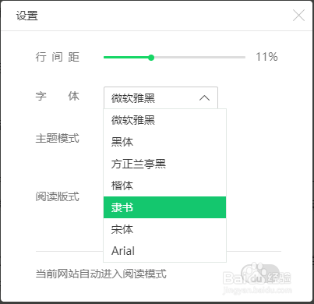Close the 设置 dialog with the X

click(x=298, y=16)
